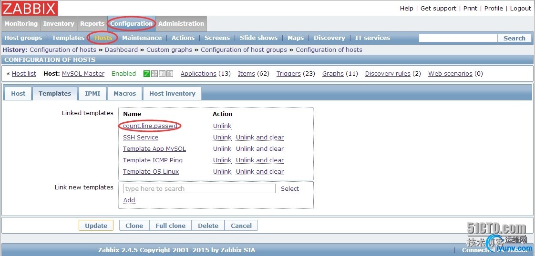Unlink the count.line.passwd template
535x256 pixels.
point(222,126)
